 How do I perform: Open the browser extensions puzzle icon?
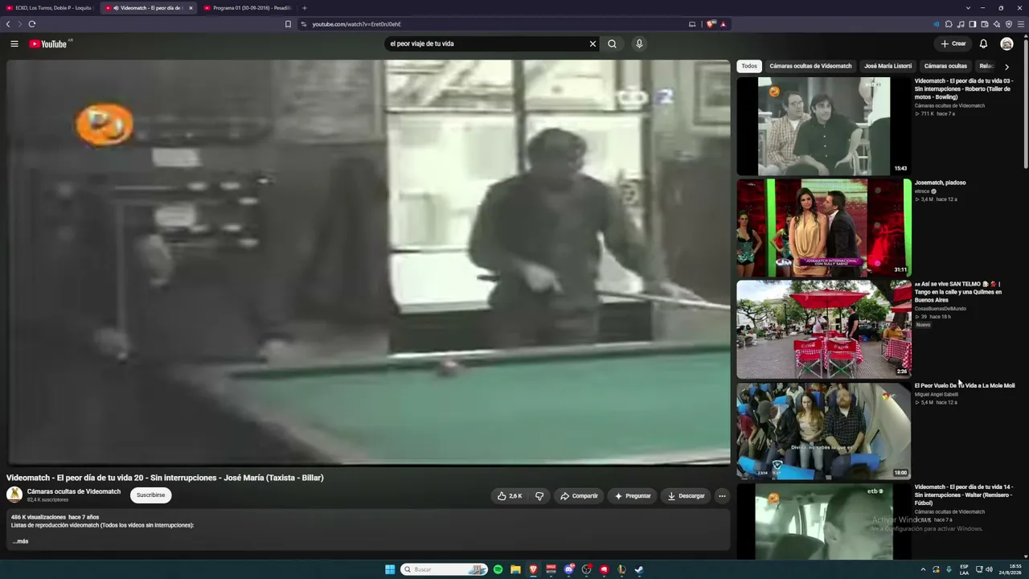(949, 24)
